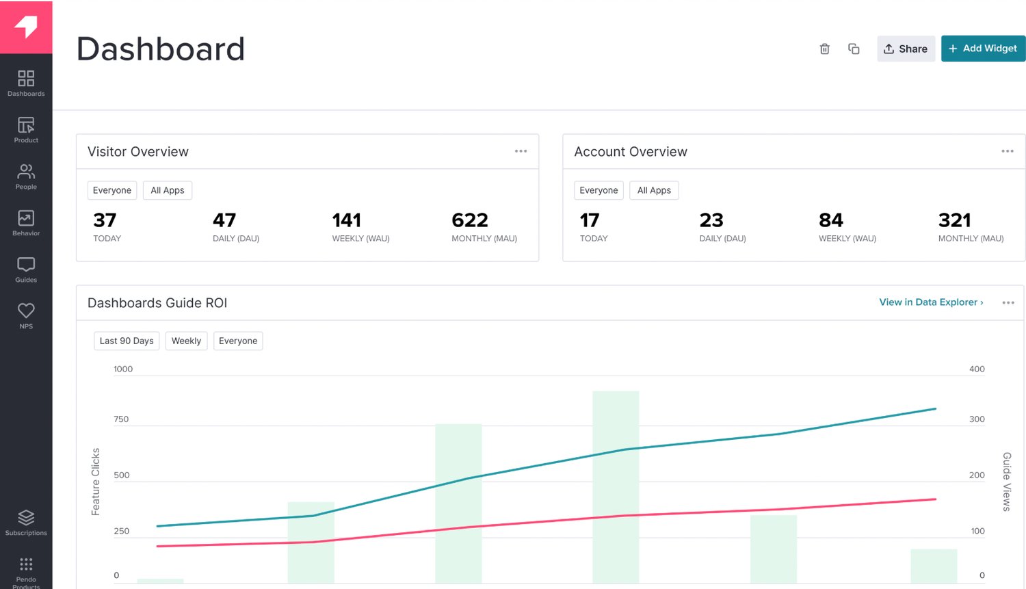Duplicate dashboard with the copy icon

[x=854, y=49]
